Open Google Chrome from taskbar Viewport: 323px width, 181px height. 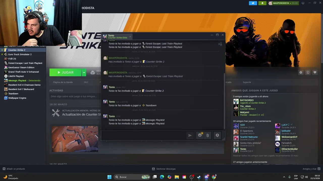tap(214, 177)
